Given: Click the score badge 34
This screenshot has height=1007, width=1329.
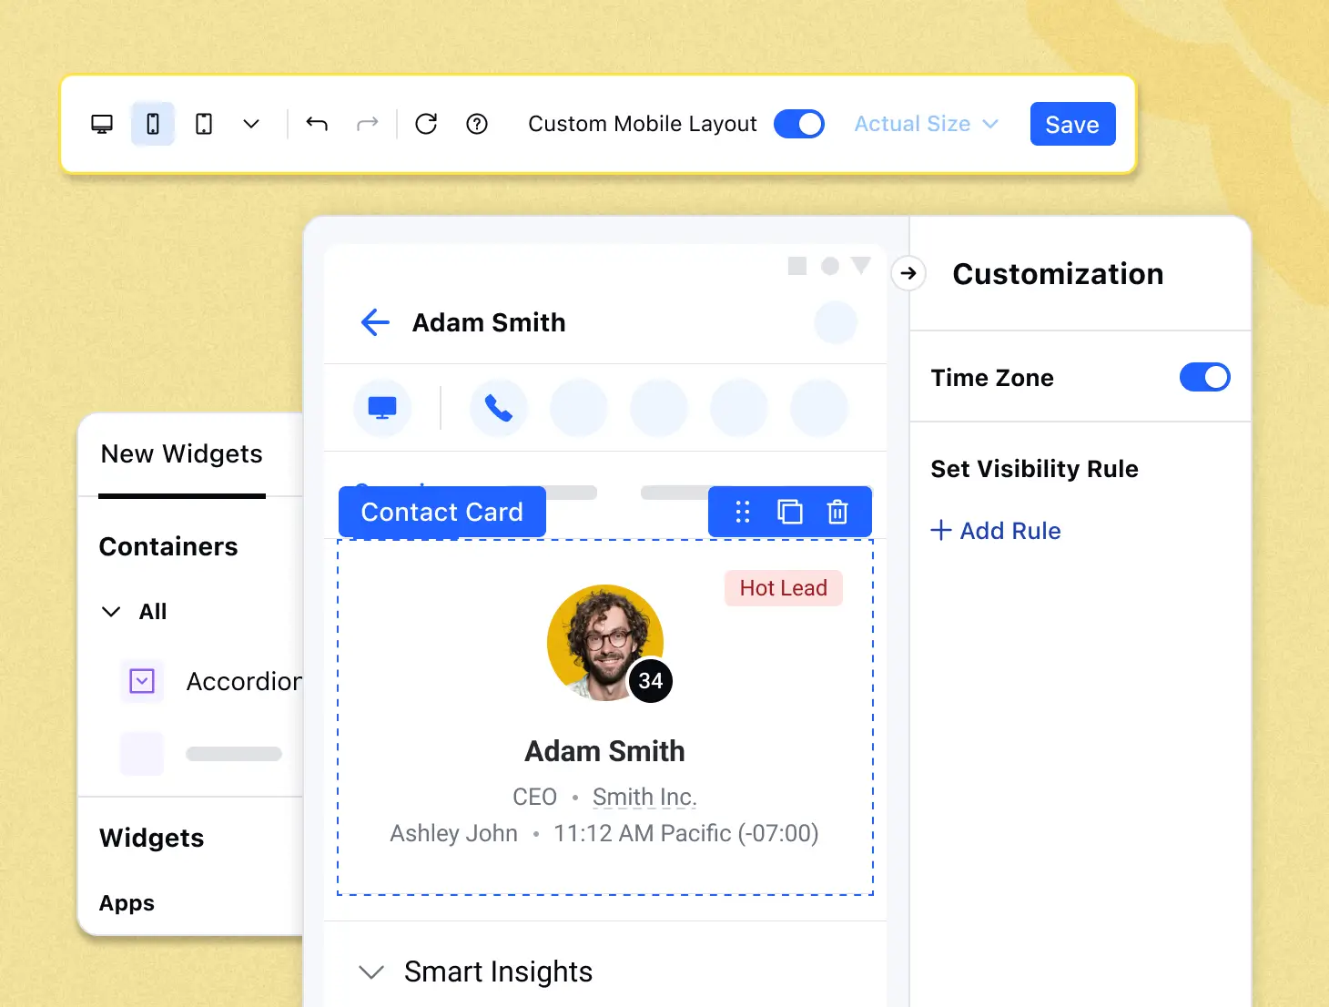Looking at the screenshot, I should coord(651,681).
